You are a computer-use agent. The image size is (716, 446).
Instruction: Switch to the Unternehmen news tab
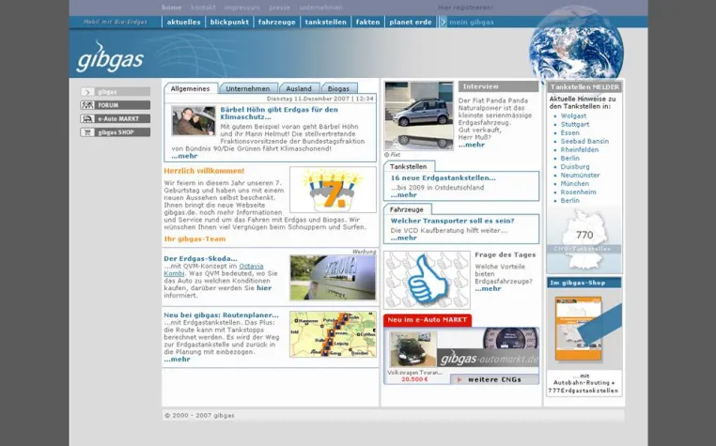point(248,88)
